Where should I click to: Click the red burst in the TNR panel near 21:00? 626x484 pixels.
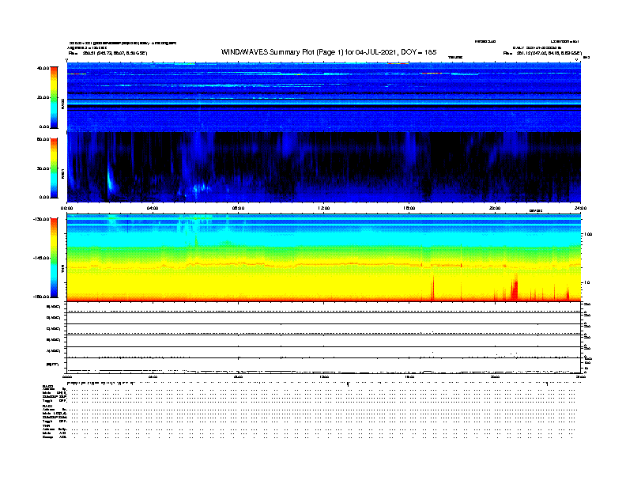(x=515, y=289)
